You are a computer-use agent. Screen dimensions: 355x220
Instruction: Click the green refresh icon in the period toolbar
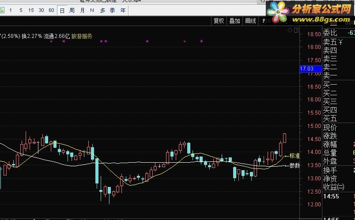point(2,11)
